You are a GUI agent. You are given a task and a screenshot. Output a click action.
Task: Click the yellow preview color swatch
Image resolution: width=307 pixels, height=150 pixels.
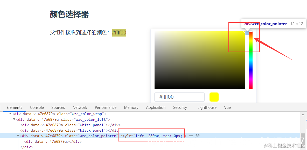point(214,97)
